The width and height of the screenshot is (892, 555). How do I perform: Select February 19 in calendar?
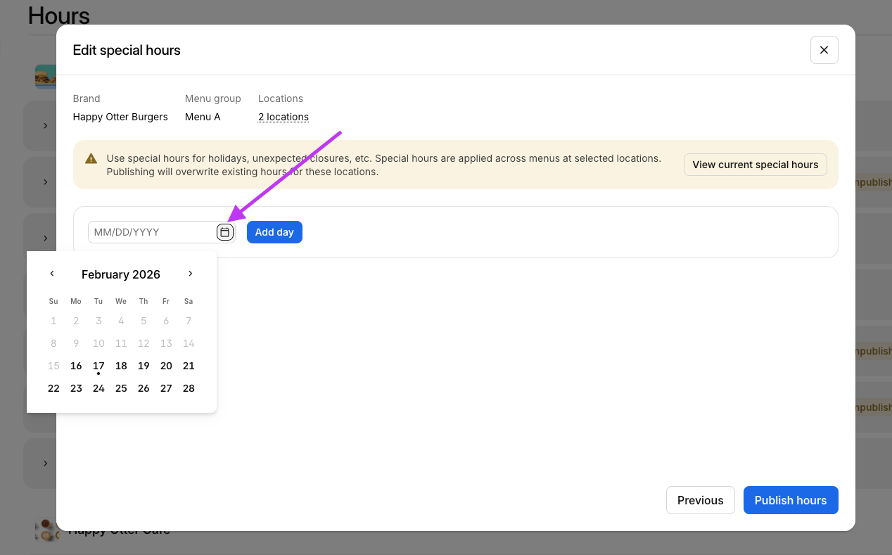tap(144, 366)
